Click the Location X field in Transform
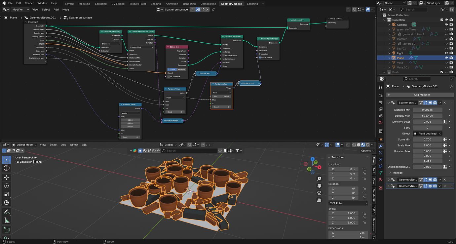 [343, 169]
